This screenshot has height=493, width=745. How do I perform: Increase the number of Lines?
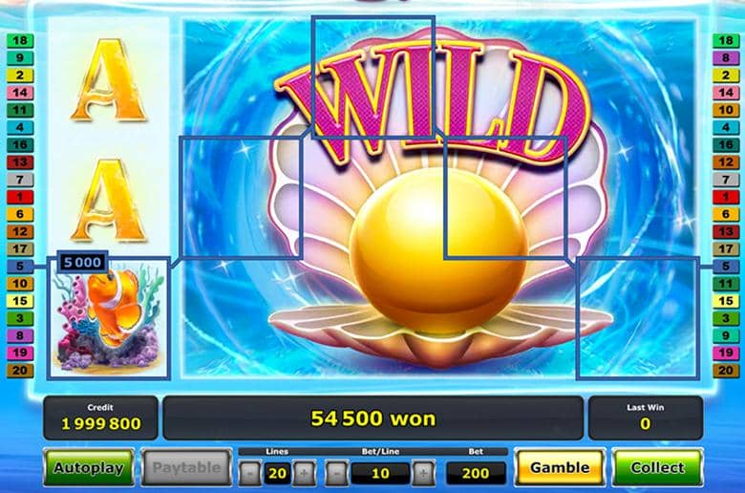(304, 474)
